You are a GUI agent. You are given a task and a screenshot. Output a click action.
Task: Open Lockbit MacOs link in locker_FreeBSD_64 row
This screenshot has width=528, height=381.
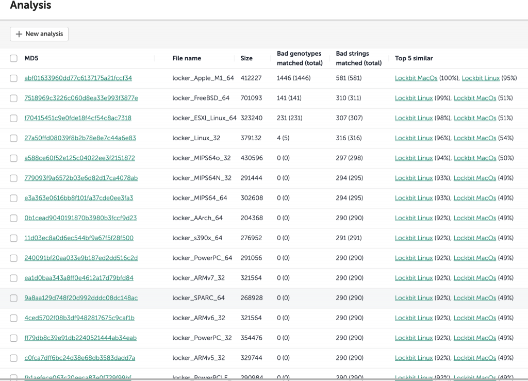475,98
